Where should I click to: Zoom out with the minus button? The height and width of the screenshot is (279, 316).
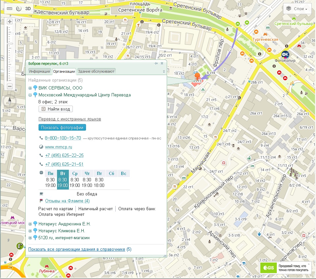10,86
